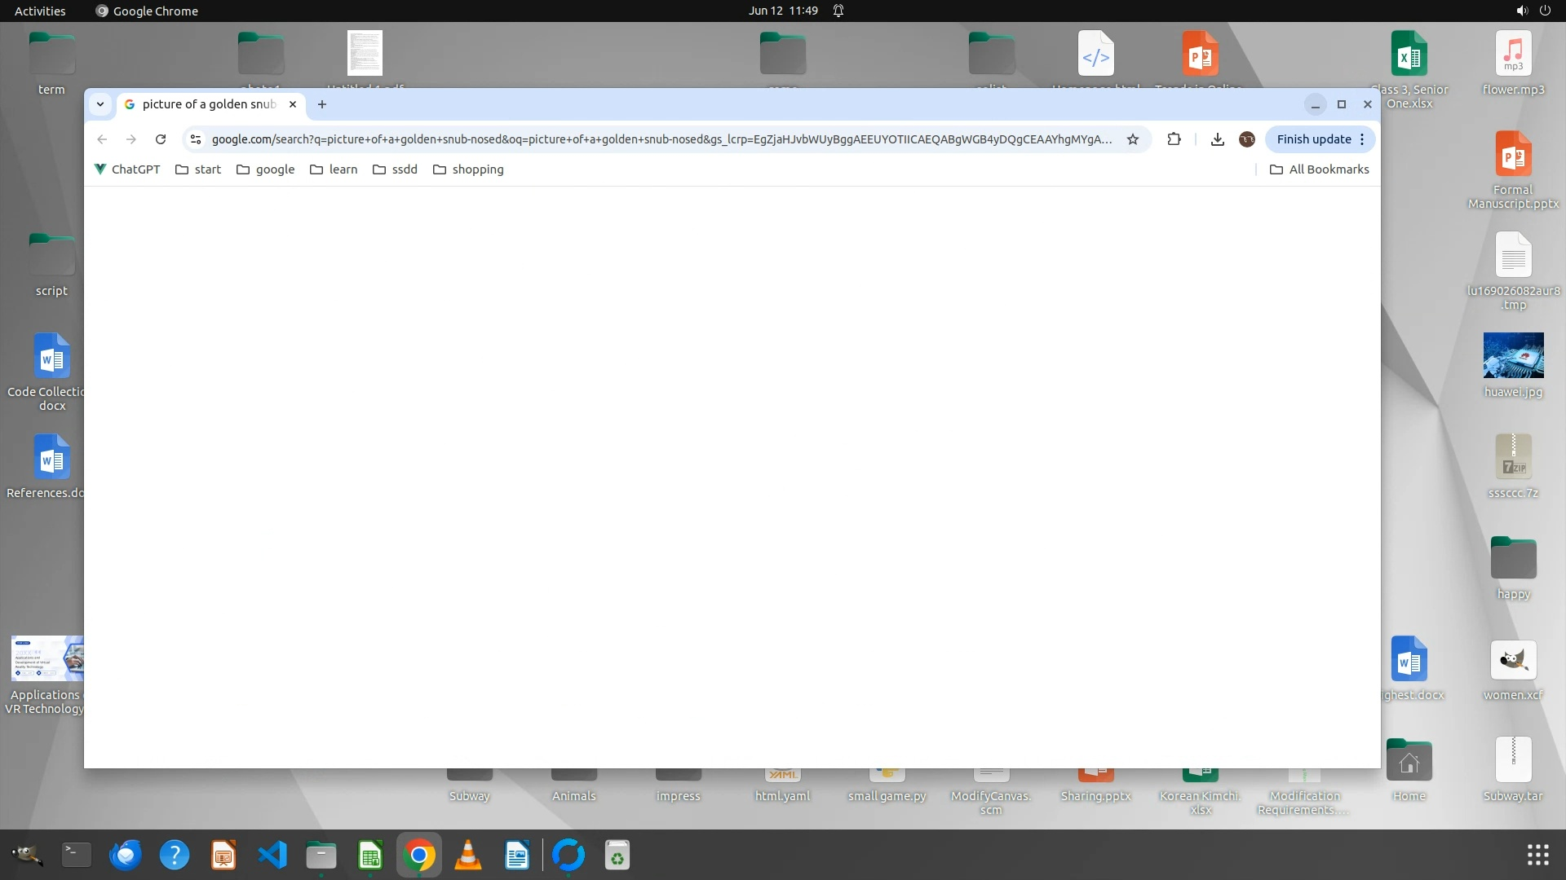This screenshot has width=1566, height=880.
Task: Go back to previous page
Action: pyautogui.click(x=102, y=139)
